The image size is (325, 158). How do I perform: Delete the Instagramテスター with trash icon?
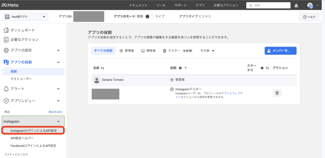pyautogui.click(x=277, y=93)
